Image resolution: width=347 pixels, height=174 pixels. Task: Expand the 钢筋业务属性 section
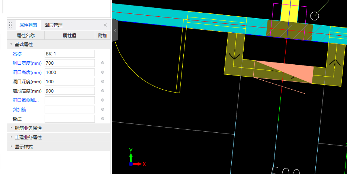pyautogui.click(x=11, y=128)
